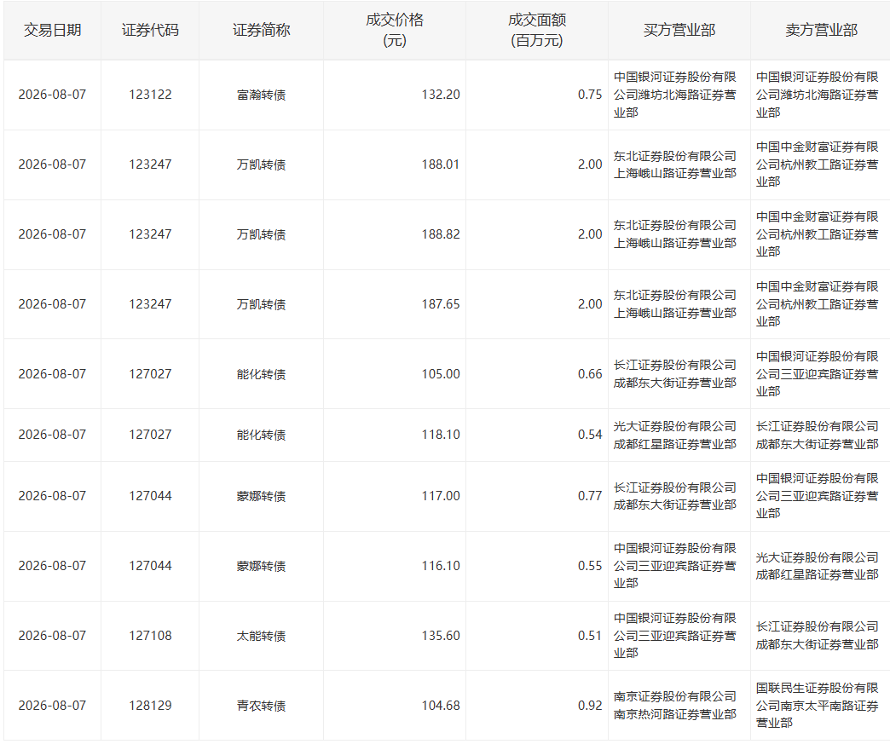Click buyer 光大证券 in the 118.10 row

click(x=675, y=435)
